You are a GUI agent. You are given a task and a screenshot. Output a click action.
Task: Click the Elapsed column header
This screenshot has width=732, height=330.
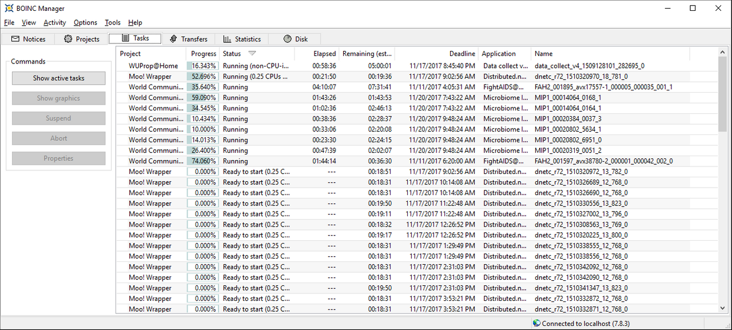tap(317, 54)
